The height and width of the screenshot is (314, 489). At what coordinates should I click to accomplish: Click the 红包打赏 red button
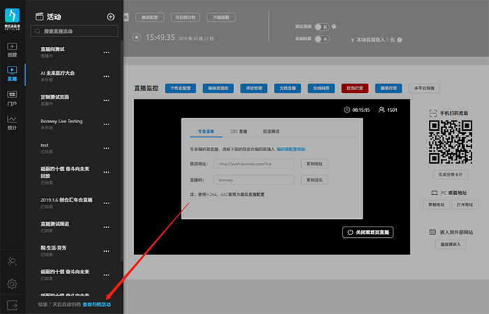click(356, 89)
